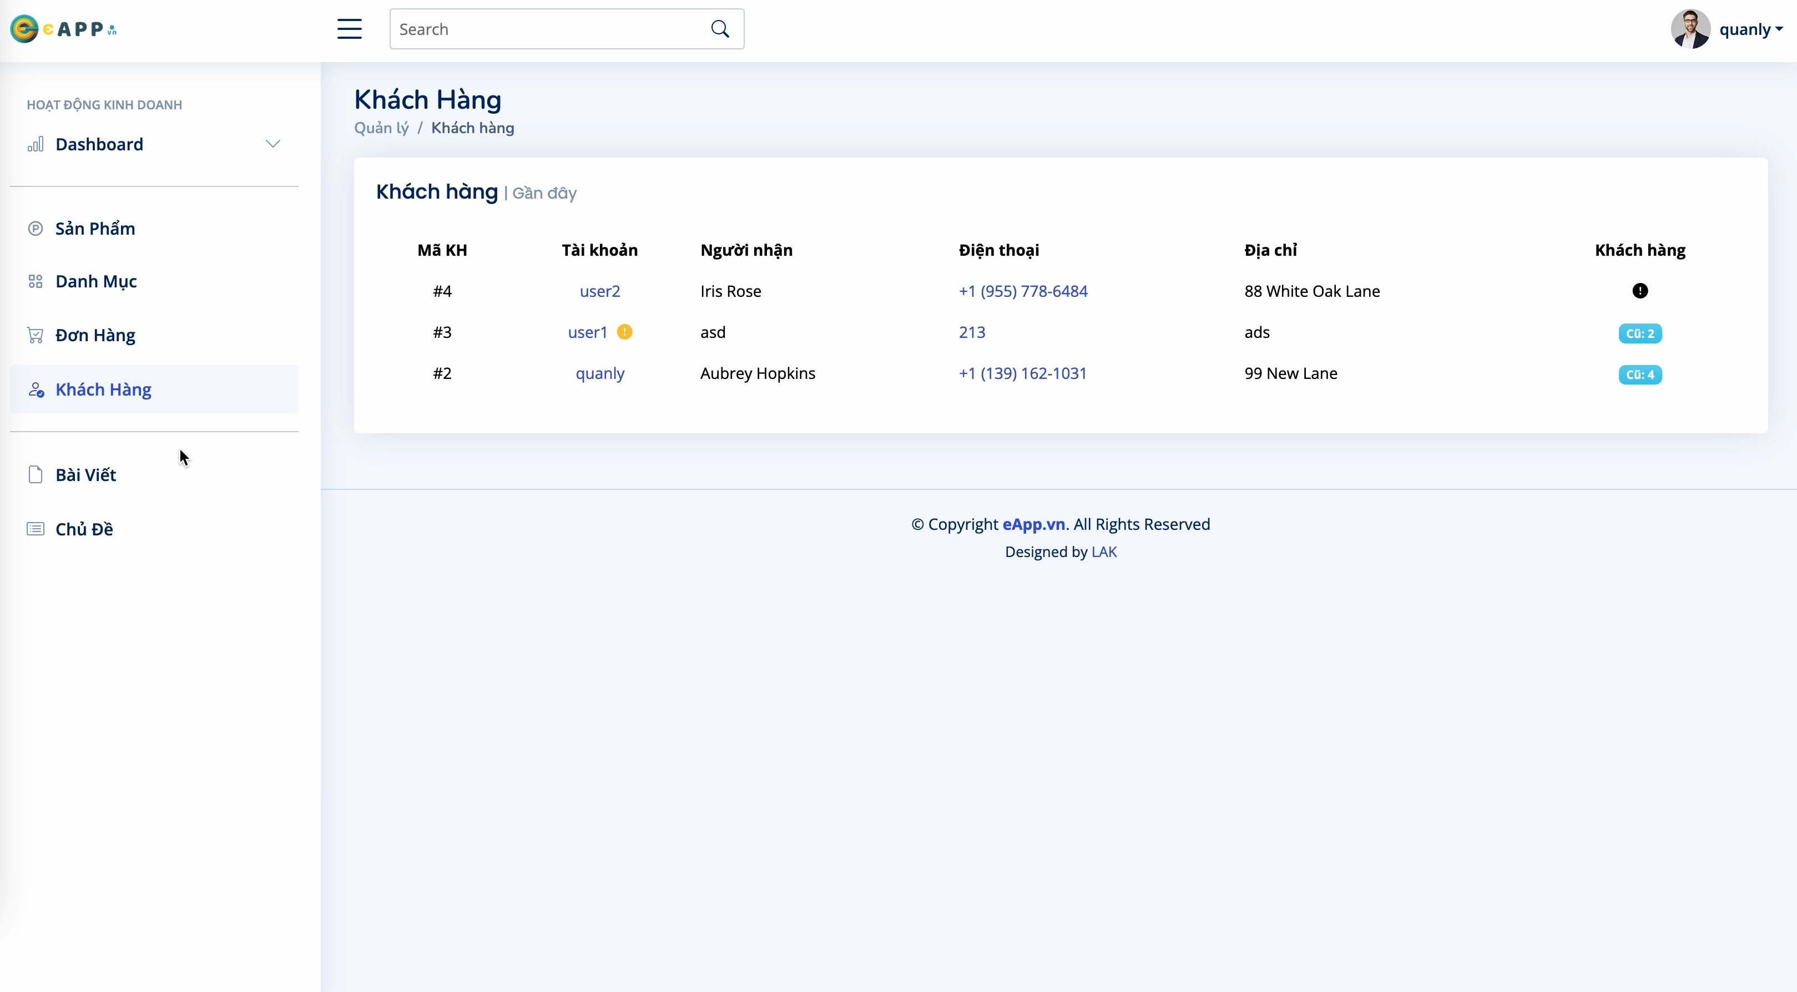The width and height of the screenshot is (1797, 992).
Task: Open the quanly profile avatar
Action: point(1690,29)
